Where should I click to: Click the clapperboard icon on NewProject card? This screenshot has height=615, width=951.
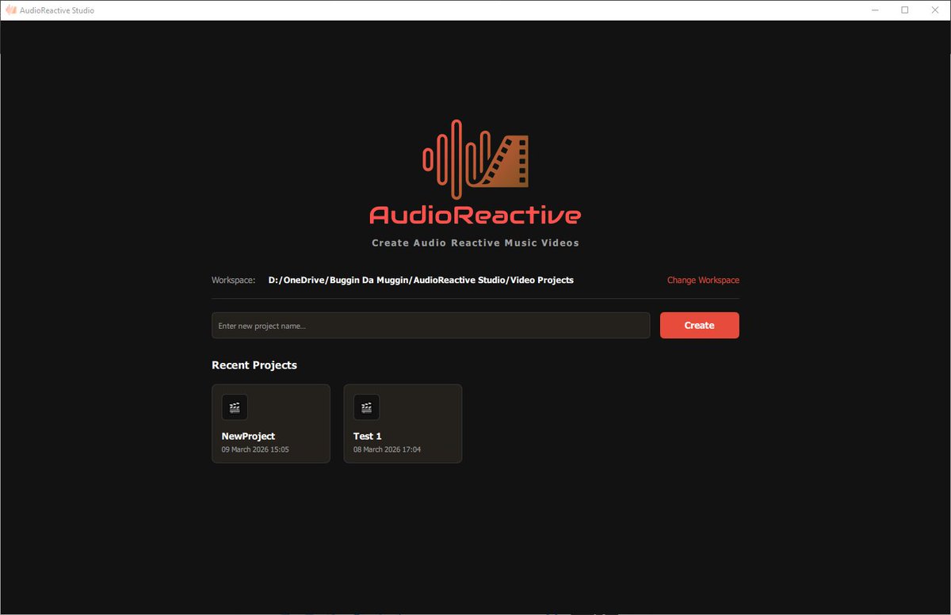pos(235,407)
